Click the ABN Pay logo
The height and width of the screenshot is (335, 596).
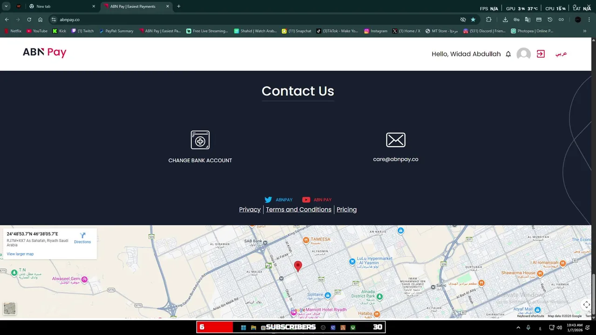(x=45, y=52)
